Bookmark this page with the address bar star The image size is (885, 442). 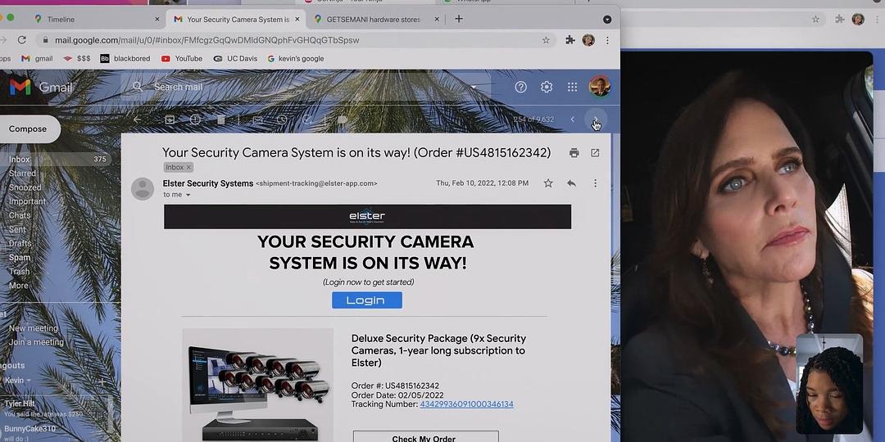(546, 40)
